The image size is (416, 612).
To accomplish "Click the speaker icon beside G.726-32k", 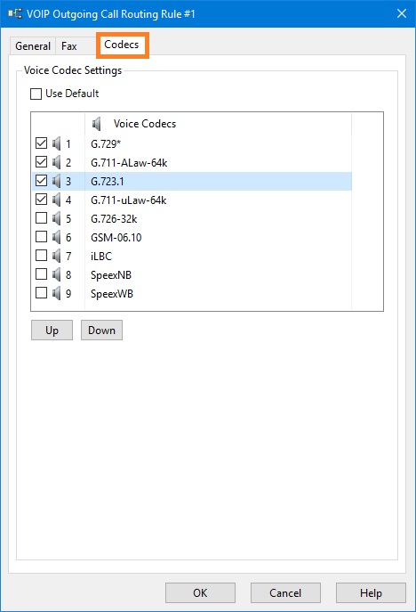I will click(57, 218).
